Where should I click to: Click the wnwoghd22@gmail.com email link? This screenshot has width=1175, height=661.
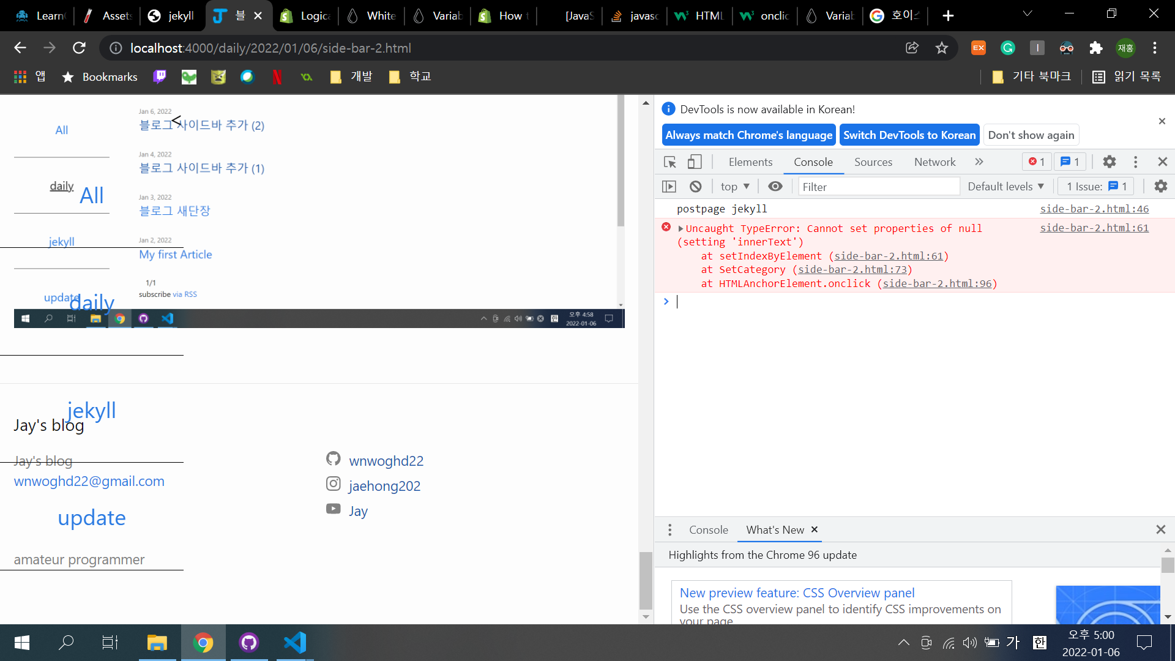89,481
